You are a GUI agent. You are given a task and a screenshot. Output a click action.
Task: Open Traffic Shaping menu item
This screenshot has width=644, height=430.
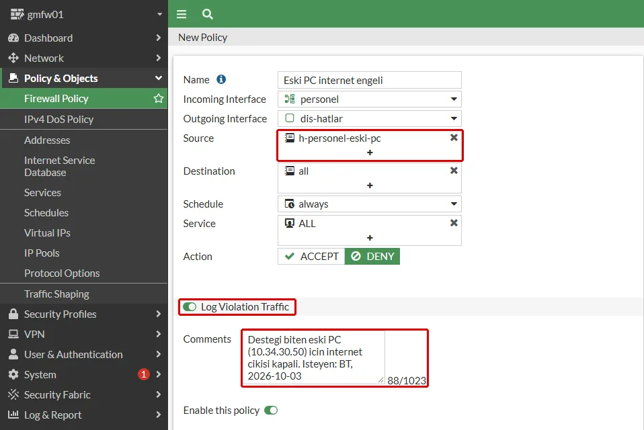pyautogui.click(x=84, y=294)
